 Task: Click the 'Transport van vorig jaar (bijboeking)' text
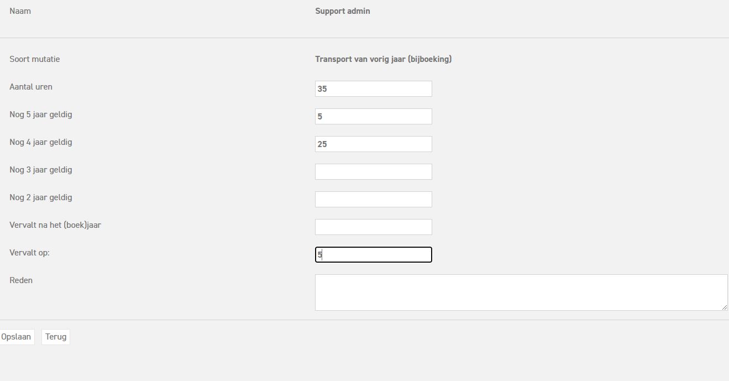383,59
